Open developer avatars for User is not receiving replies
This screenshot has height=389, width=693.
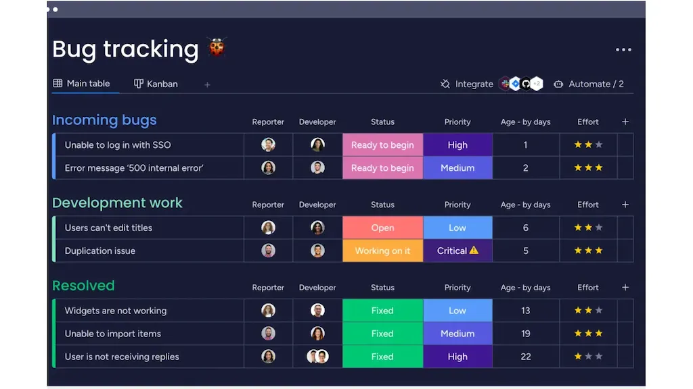(317, 357)
